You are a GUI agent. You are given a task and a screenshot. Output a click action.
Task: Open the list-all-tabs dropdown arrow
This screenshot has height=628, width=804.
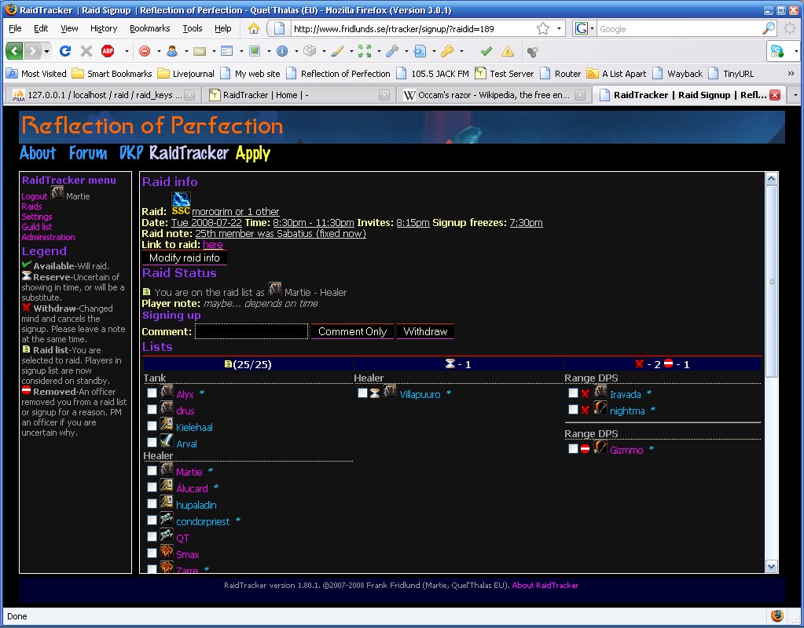[795, 95]
